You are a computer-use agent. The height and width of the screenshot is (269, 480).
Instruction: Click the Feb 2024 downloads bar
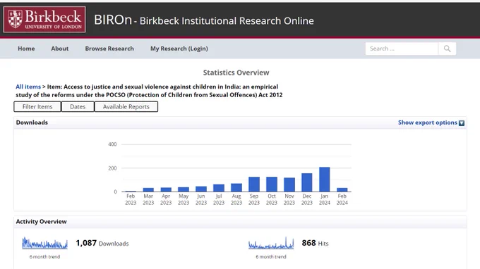point(342,190)
